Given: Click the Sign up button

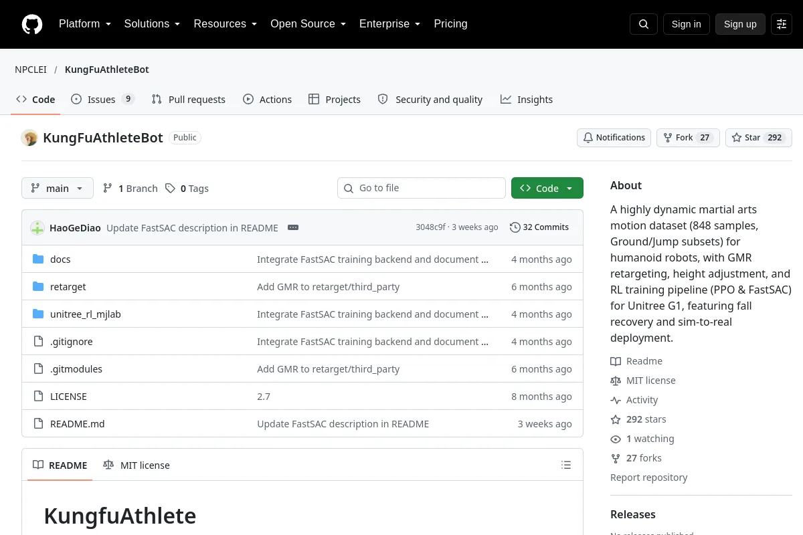Looking at the screenshot, I should coord(740,24).
